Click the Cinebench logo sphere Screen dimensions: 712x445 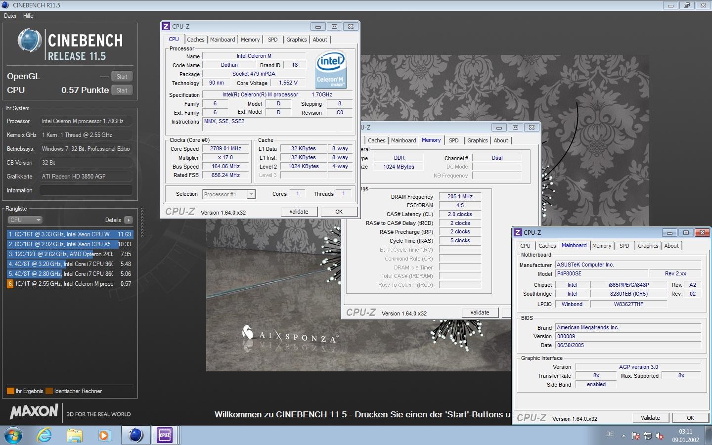[29, 41]
